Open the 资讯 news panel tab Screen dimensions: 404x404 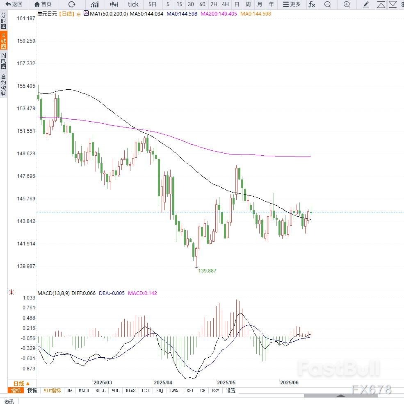[9, 401]
